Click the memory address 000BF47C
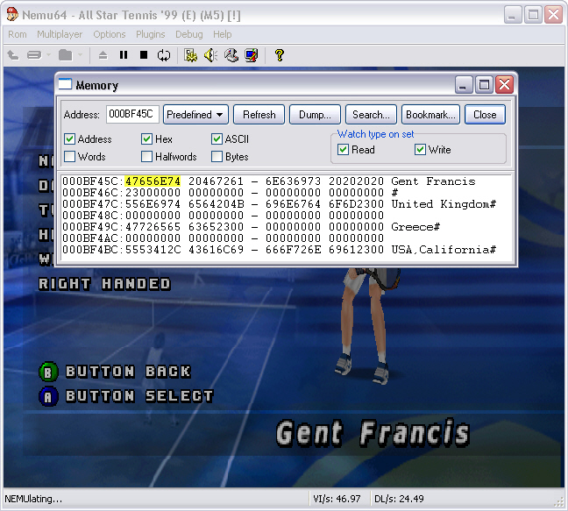 pyautogui.click(x=89, y=204)
